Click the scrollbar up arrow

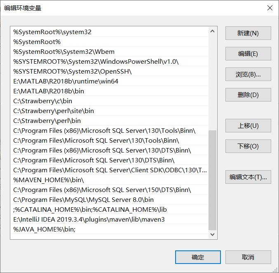coord(212,31)
